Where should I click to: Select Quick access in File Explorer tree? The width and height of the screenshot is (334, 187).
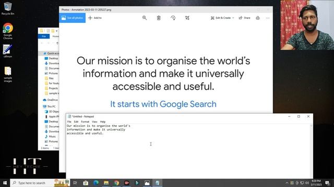tap(51, 54)
